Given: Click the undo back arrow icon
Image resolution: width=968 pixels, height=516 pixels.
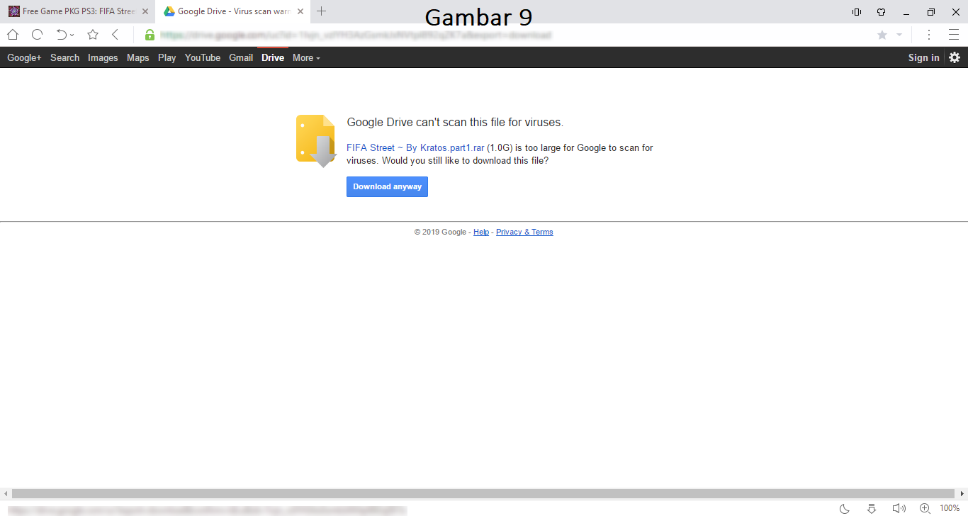Looking at the screenshot, I should click(x=62, y=35).
